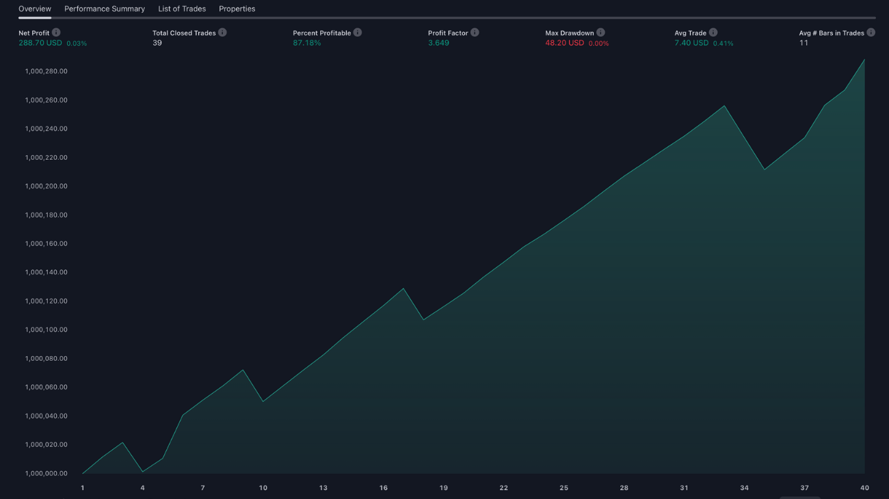Click the 1,000,000.00 y-axis label

(x=47, y=473)
